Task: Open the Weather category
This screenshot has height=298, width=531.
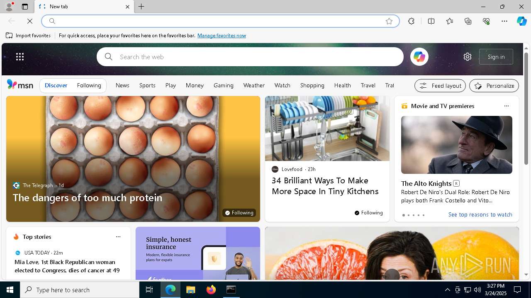Action: tap(254, 85)
